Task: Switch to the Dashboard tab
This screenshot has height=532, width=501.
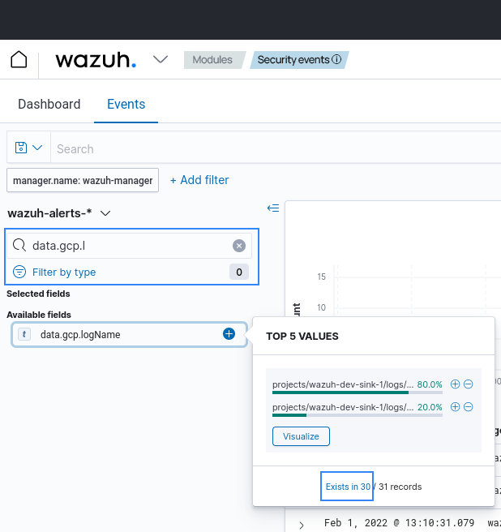Action: point(49,104)
